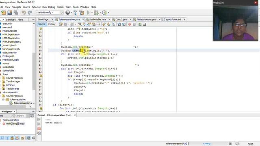Select the Finiteautomata project in tree

click(x=10, y=31)
